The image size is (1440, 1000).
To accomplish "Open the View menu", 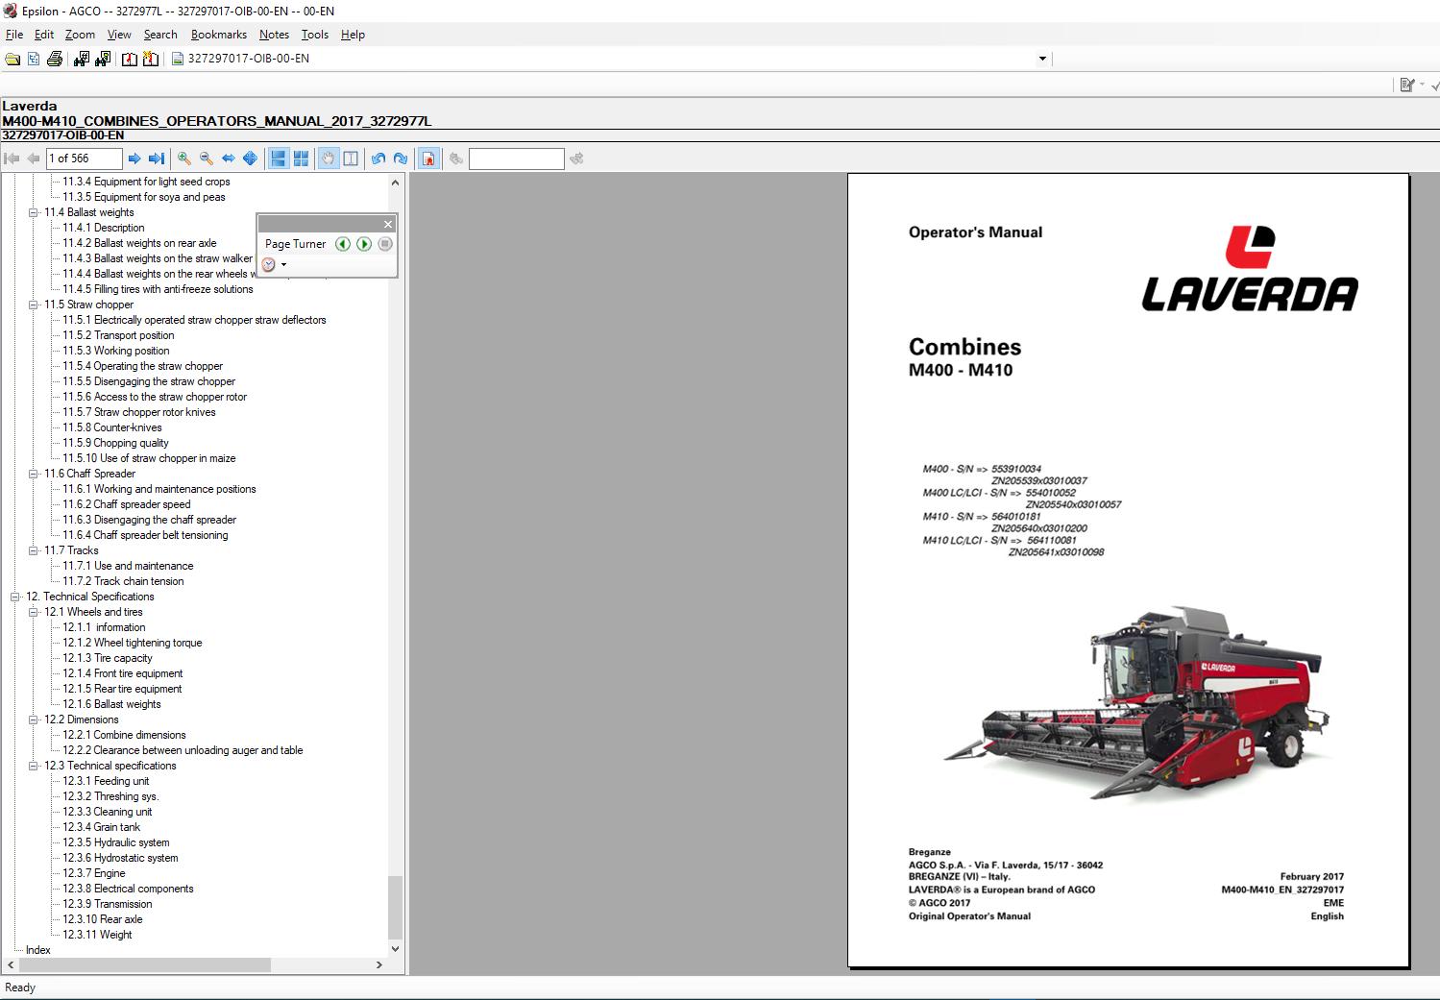I will pyautogui.click(x=119, y=35).
